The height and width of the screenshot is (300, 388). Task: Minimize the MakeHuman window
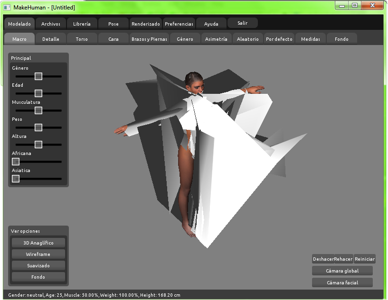(342, 6)
